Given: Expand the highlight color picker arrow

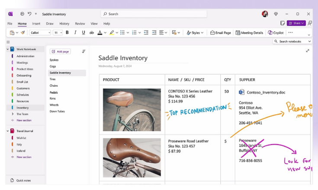Looking at the screenshot, I should click(x=117, y=32).
